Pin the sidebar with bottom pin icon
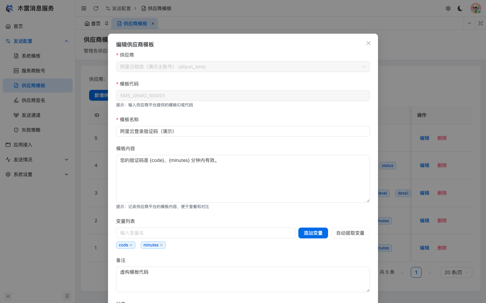Image resolution: width=486 pixels, height=303 pixels. pos(67,296)
